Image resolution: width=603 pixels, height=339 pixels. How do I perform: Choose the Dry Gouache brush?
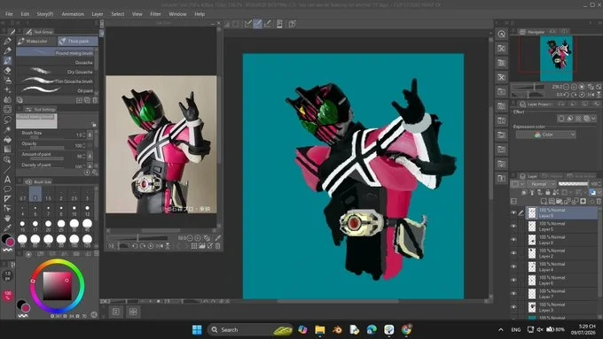click(55, 72)
